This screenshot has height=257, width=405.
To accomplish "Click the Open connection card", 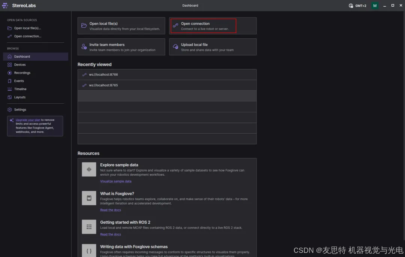I will [x=213, y=26].
